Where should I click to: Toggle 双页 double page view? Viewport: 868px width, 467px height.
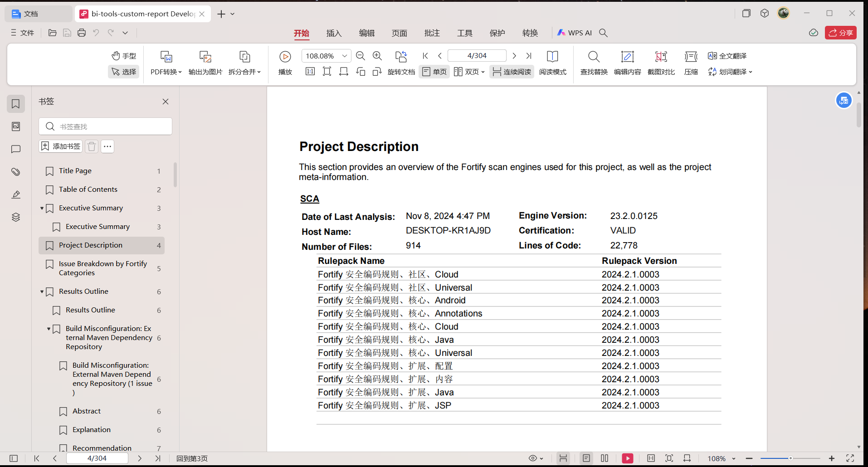pyautogui.click(x=469, y=72)
